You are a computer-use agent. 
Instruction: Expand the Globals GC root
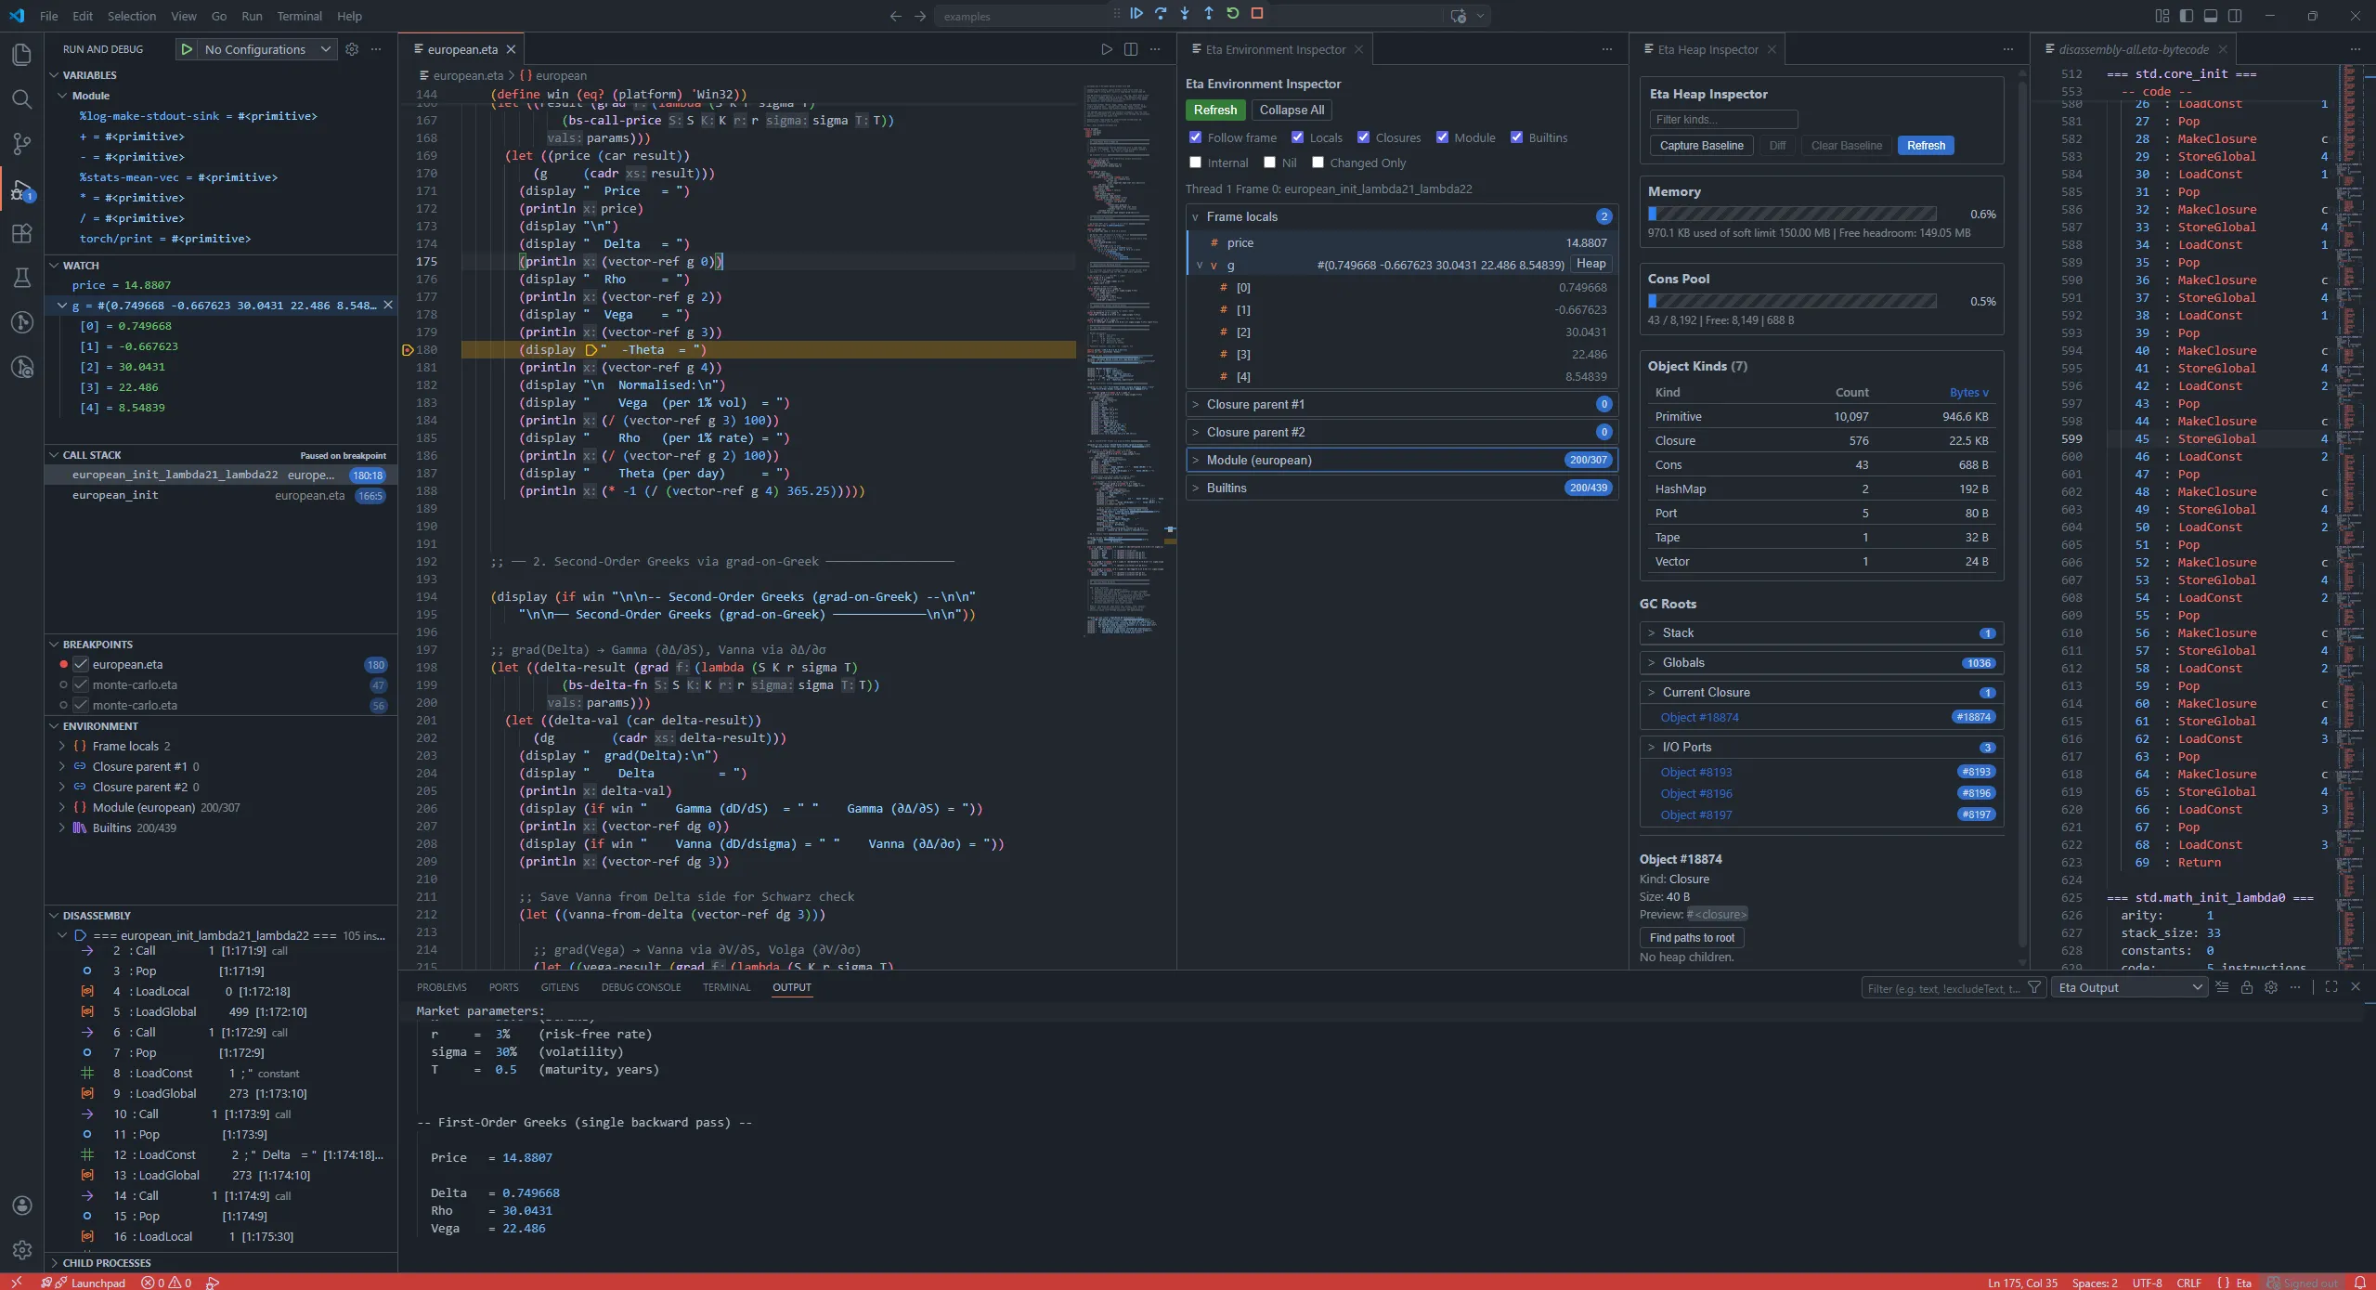click(1822, 663)
